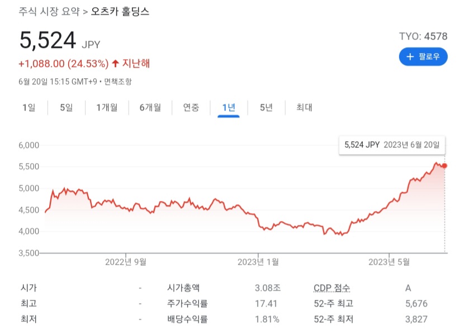This screenshot has height=335, width=464.
Task: Click the 3,500 y-axis value
Action: click(x=29, y=253)
